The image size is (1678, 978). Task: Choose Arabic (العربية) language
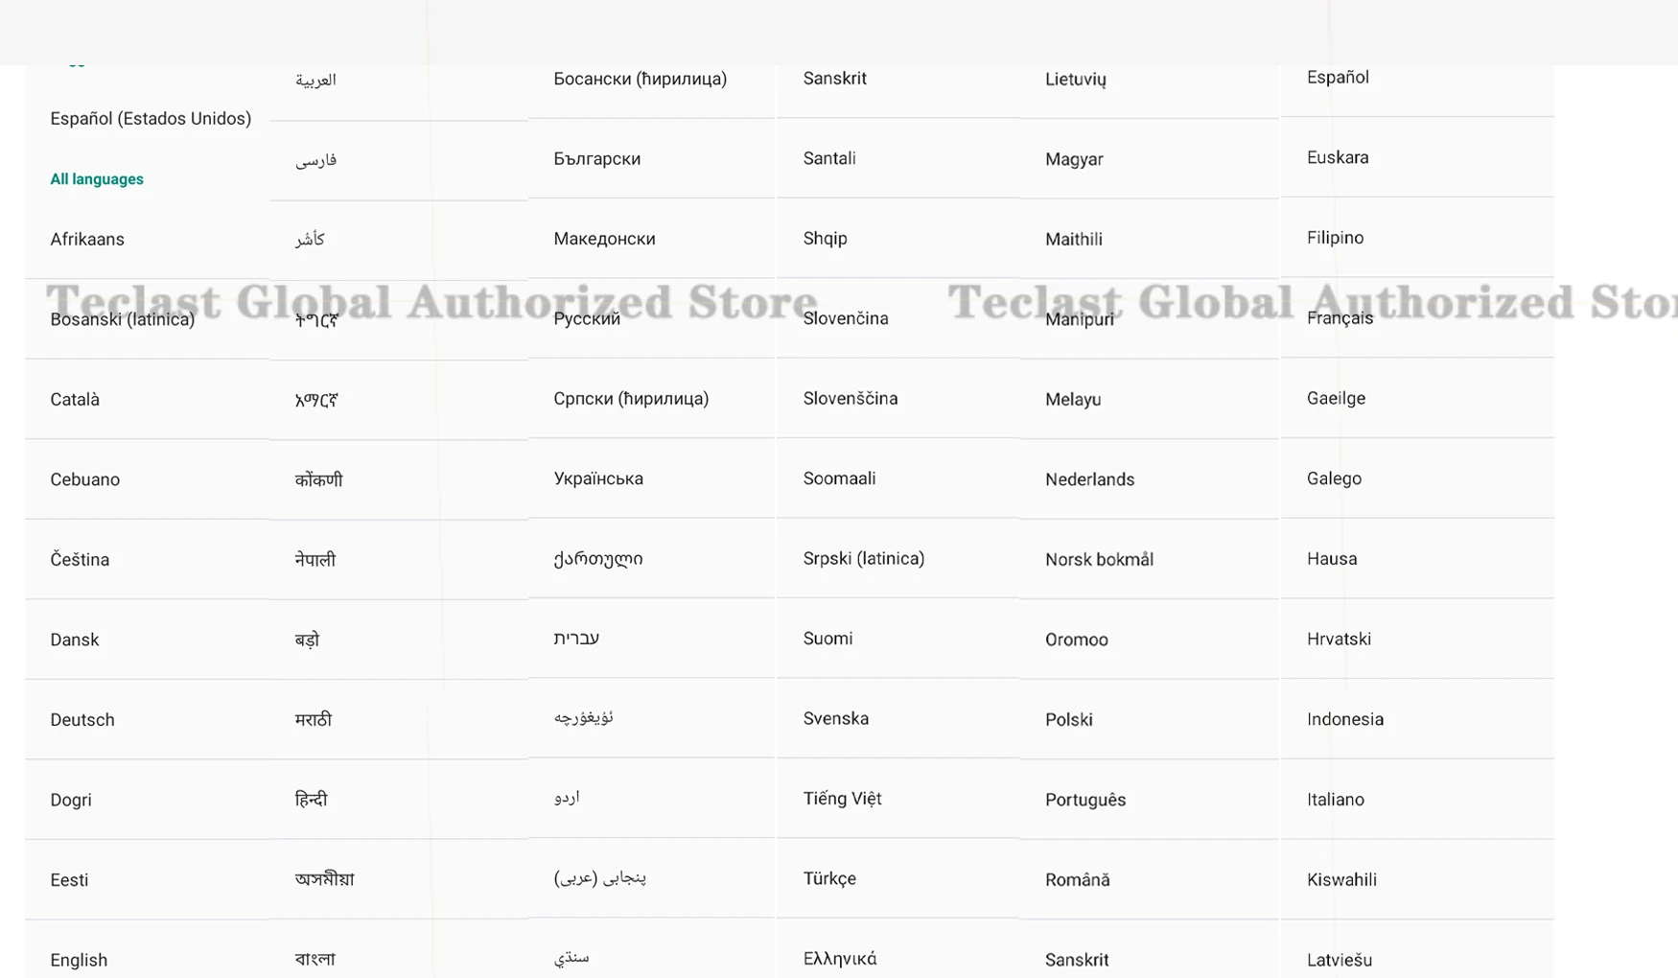click(x=315, y=80)
